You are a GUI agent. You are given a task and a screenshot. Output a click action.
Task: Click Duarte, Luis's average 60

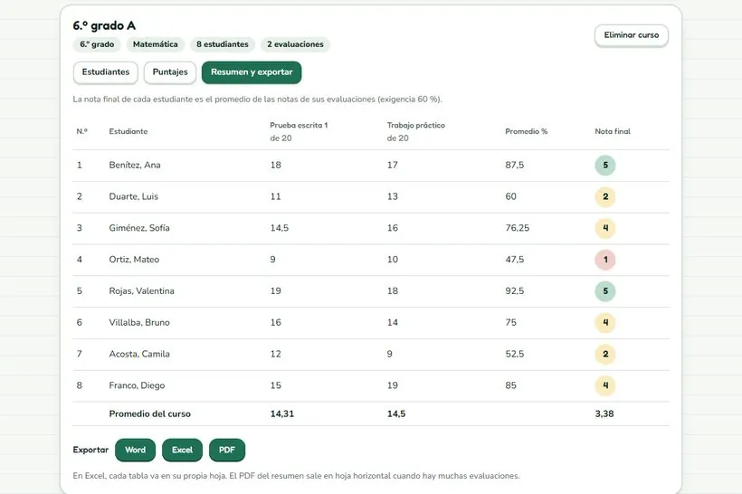click(510, 197)
